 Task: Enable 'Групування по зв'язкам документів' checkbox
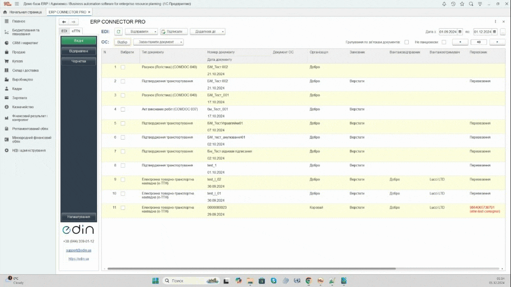407,42
